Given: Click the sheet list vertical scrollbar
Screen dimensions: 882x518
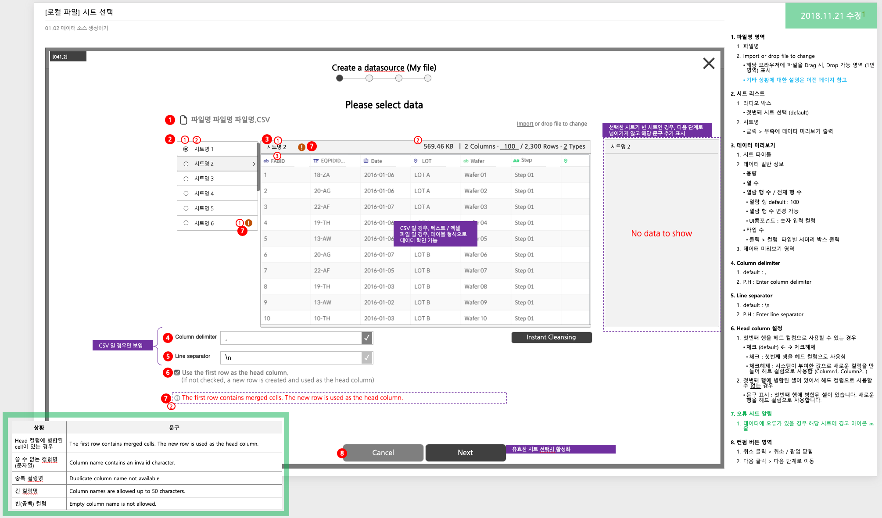Looking at the screenshot, I should pyautogui.click(x=258, y=167).
